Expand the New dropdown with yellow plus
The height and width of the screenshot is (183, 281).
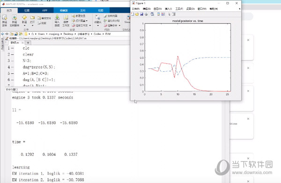tap(24, 26)
